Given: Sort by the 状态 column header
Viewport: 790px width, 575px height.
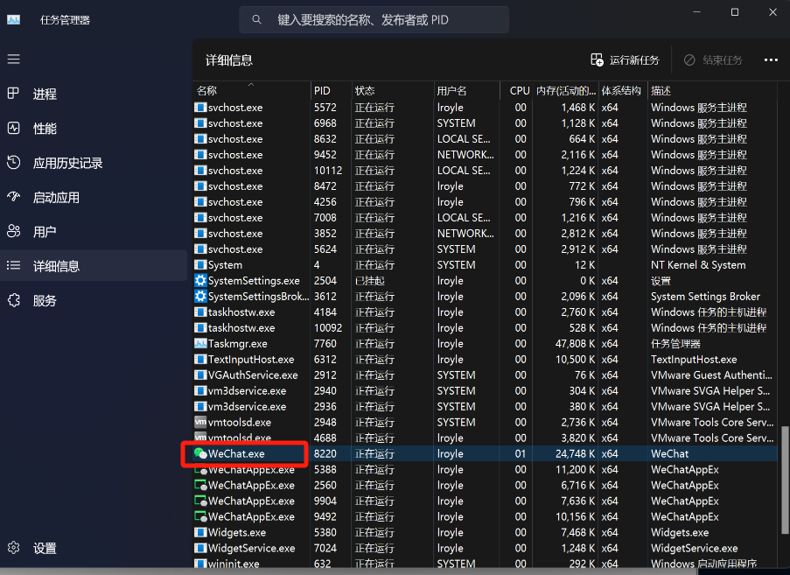Looking at the screenshot, I should click(x=392, y=91).
